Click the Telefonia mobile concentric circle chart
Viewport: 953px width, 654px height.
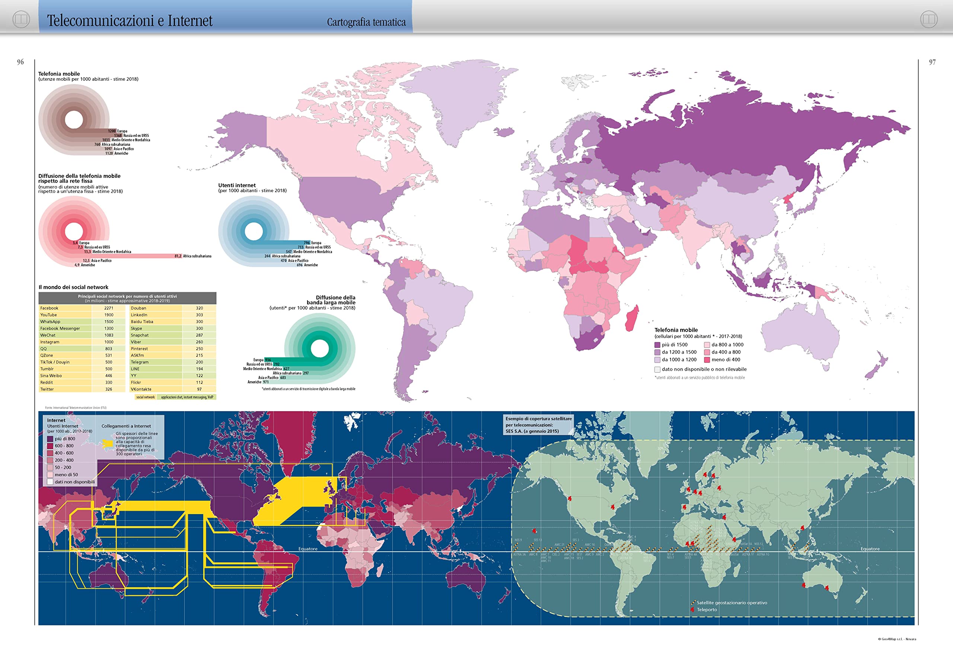pos(74,119)
